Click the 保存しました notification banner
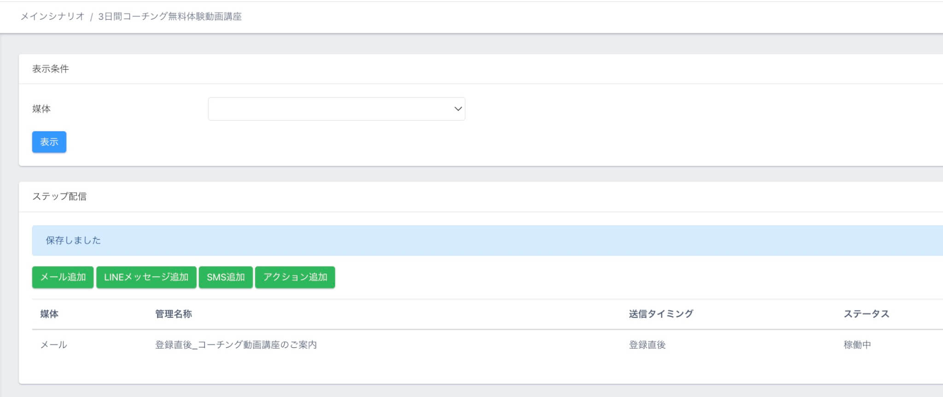This screenshot has height=397, width=943. point(487,240)
